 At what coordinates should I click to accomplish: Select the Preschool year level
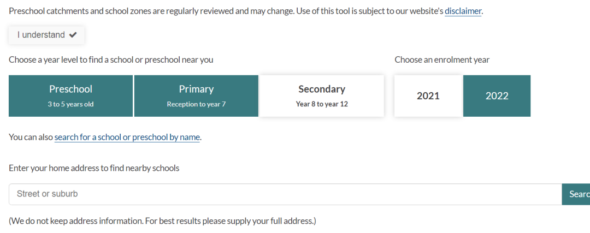[x=70, y=96]
